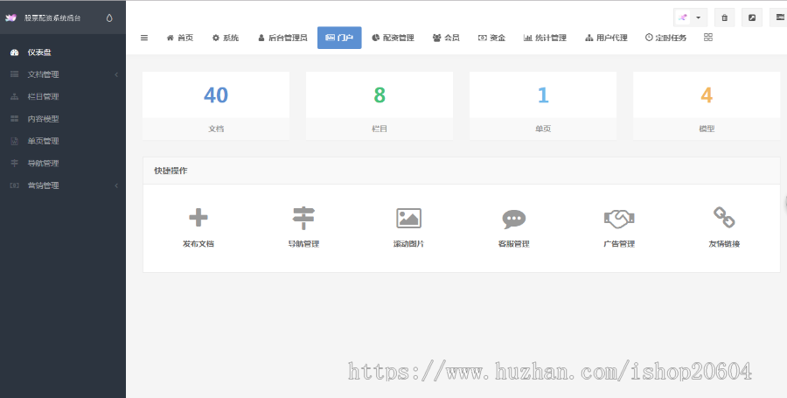Open the 仪表盘 dashboard sidebar item

tap(63, 52)
